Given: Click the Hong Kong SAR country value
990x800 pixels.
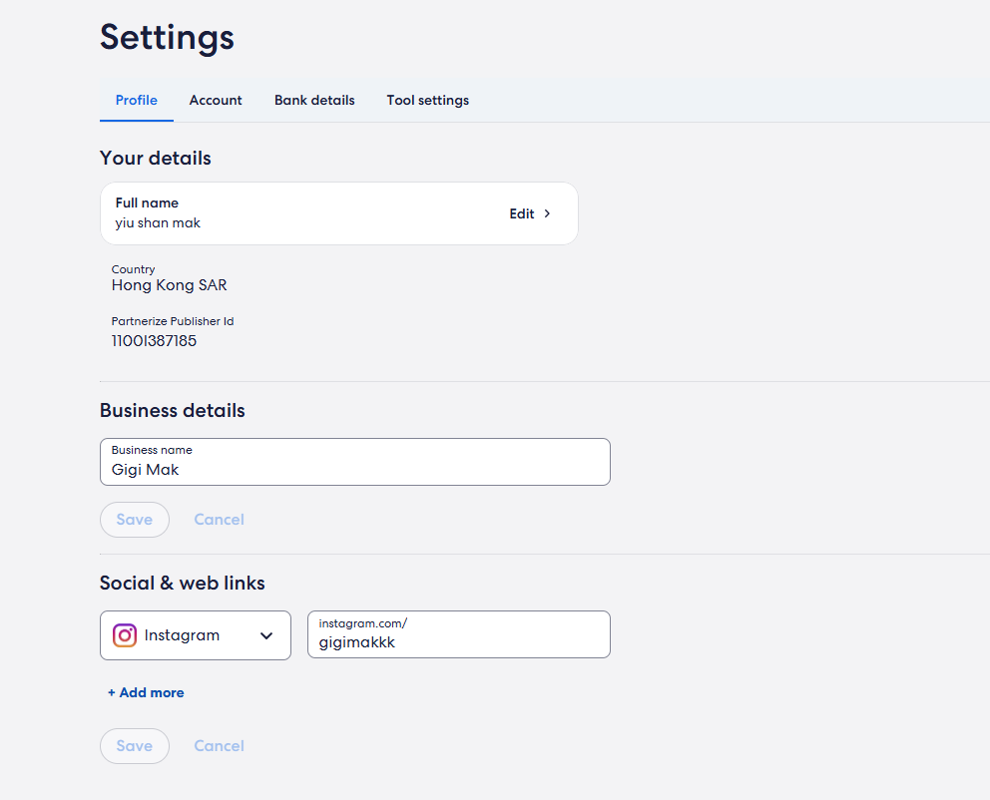Looking at the screenshot, I should coord(169,285).
